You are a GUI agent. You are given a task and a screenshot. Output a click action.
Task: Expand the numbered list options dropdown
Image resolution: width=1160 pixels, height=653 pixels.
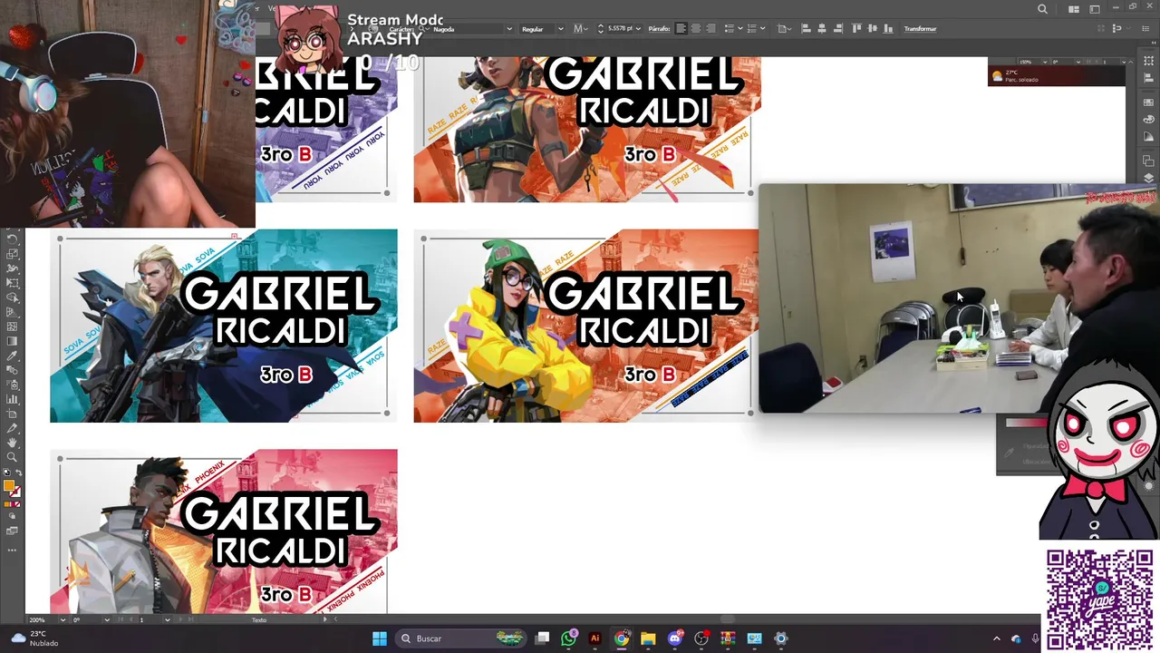click(763, 29)
